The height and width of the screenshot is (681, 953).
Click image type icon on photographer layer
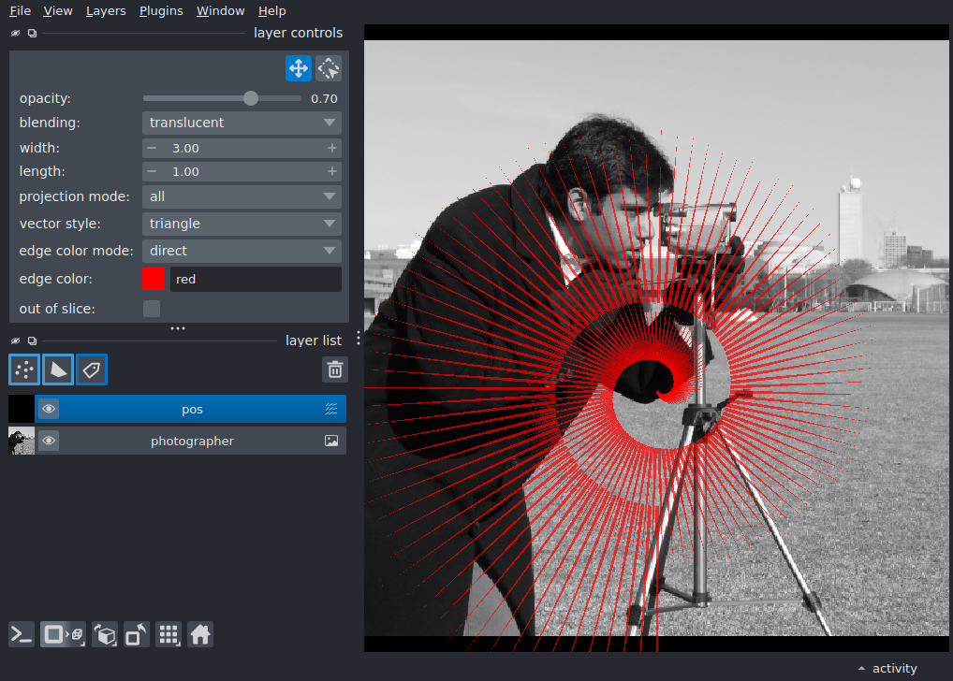click(331, 441)
